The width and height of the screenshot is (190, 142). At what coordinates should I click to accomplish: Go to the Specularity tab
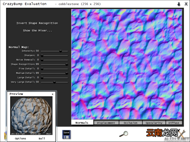tap(154, 123)
